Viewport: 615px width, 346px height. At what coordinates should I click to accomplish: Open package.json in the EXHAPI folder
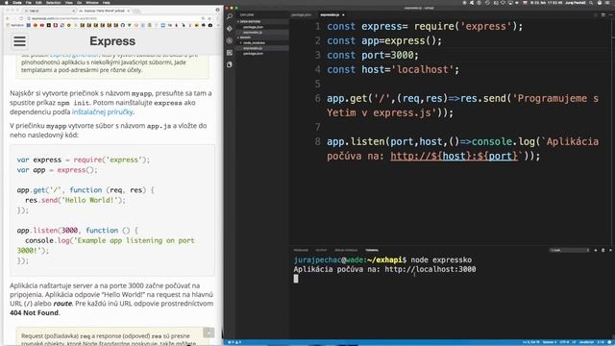coord(253,54)
